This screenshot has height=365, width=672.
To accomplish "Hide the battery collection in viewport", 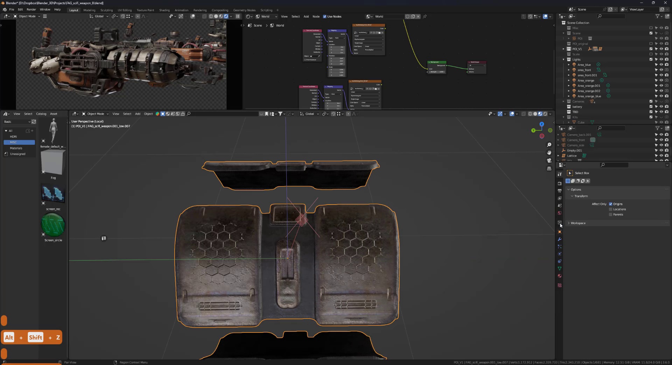I will pyautogui.click(x=661, y=107).
